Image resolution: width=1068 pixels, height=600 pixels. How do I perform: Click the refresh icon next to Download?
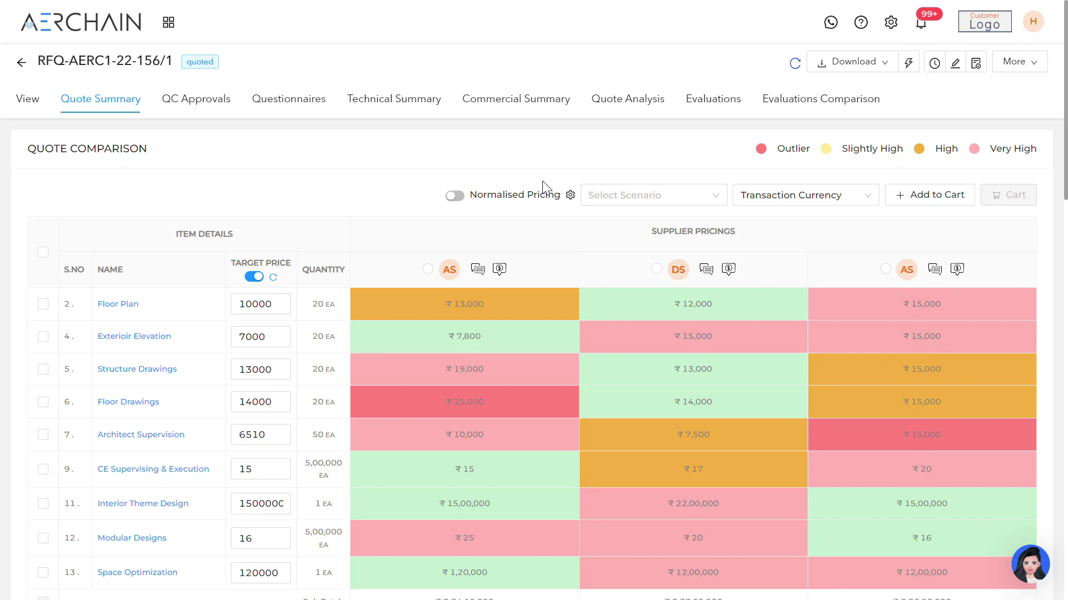pyautogui.click(x=795, y=63)
